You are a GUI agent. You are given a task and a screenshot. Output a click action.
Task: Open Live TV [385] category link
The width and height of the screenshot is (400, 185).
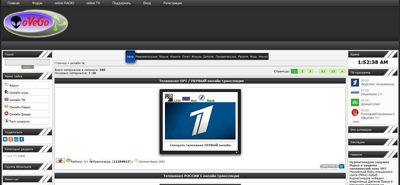coord(16,156)
